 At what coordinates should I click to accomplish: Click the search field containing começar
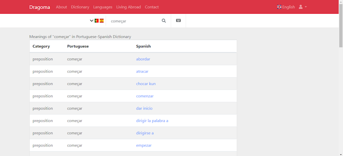click(x=134, y=21)
